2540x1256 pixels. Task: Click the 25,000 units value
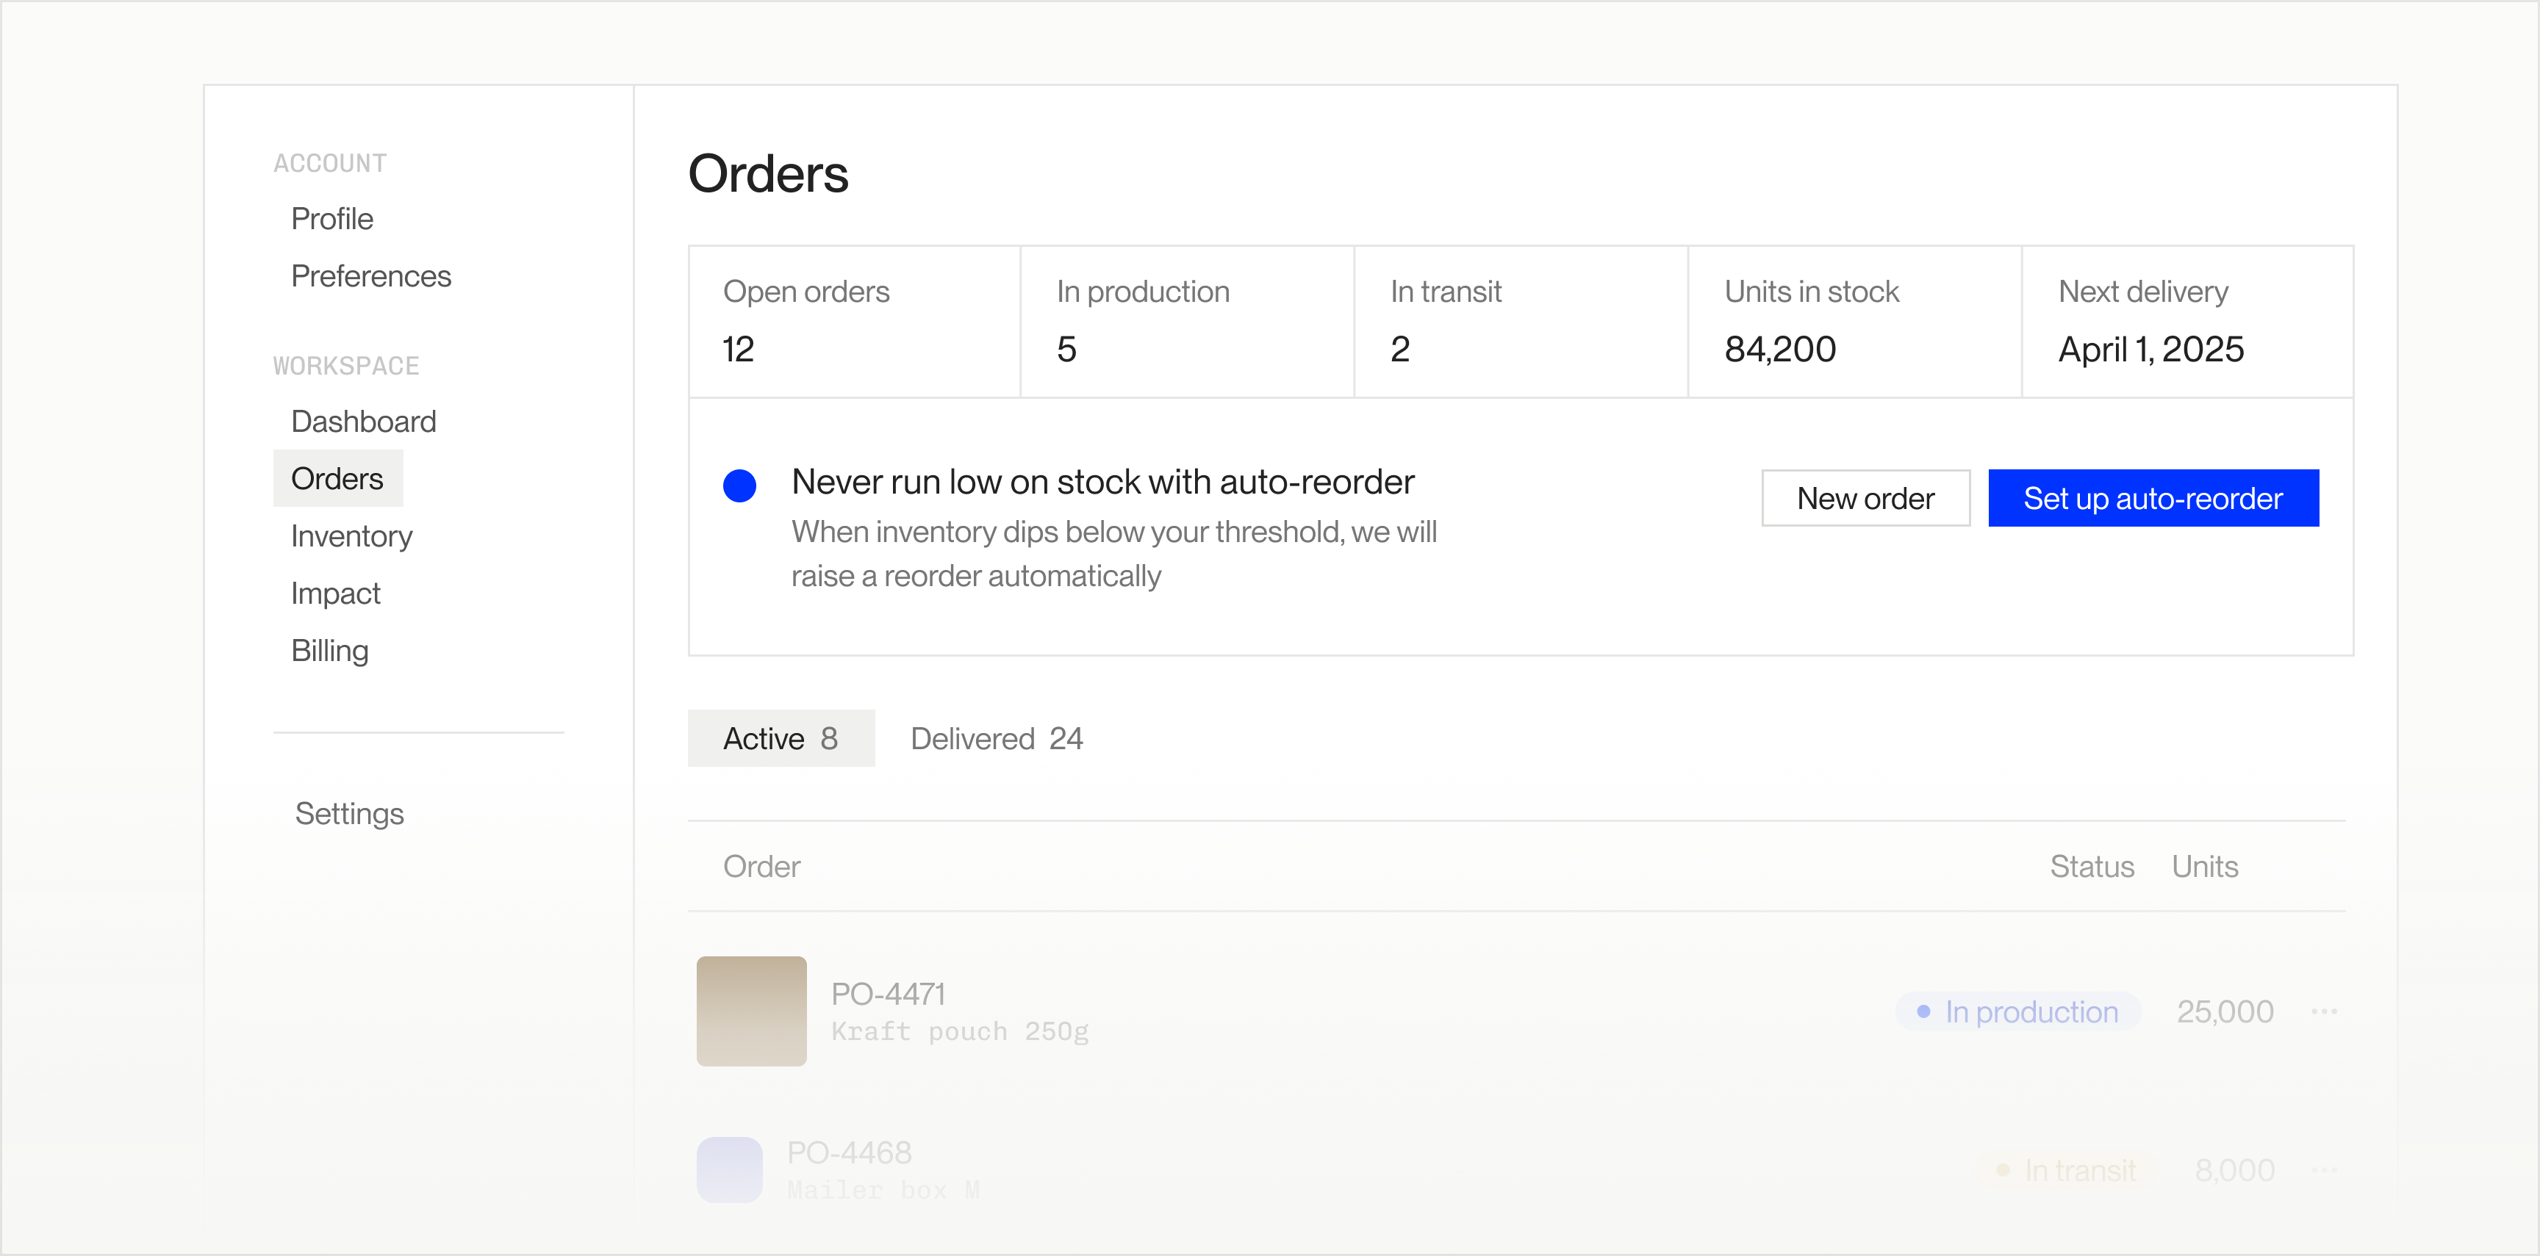tap(2225, 1011)
